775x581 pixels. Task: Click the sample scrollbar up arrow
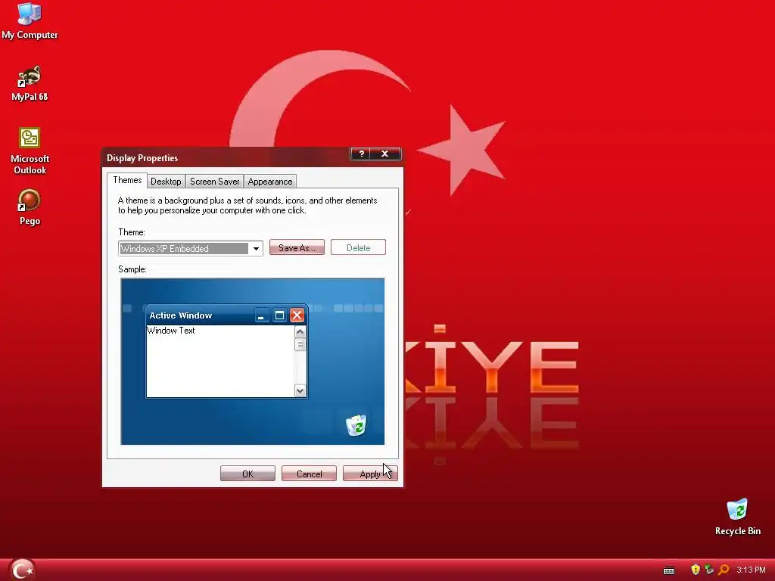click(x=300, y=331)
